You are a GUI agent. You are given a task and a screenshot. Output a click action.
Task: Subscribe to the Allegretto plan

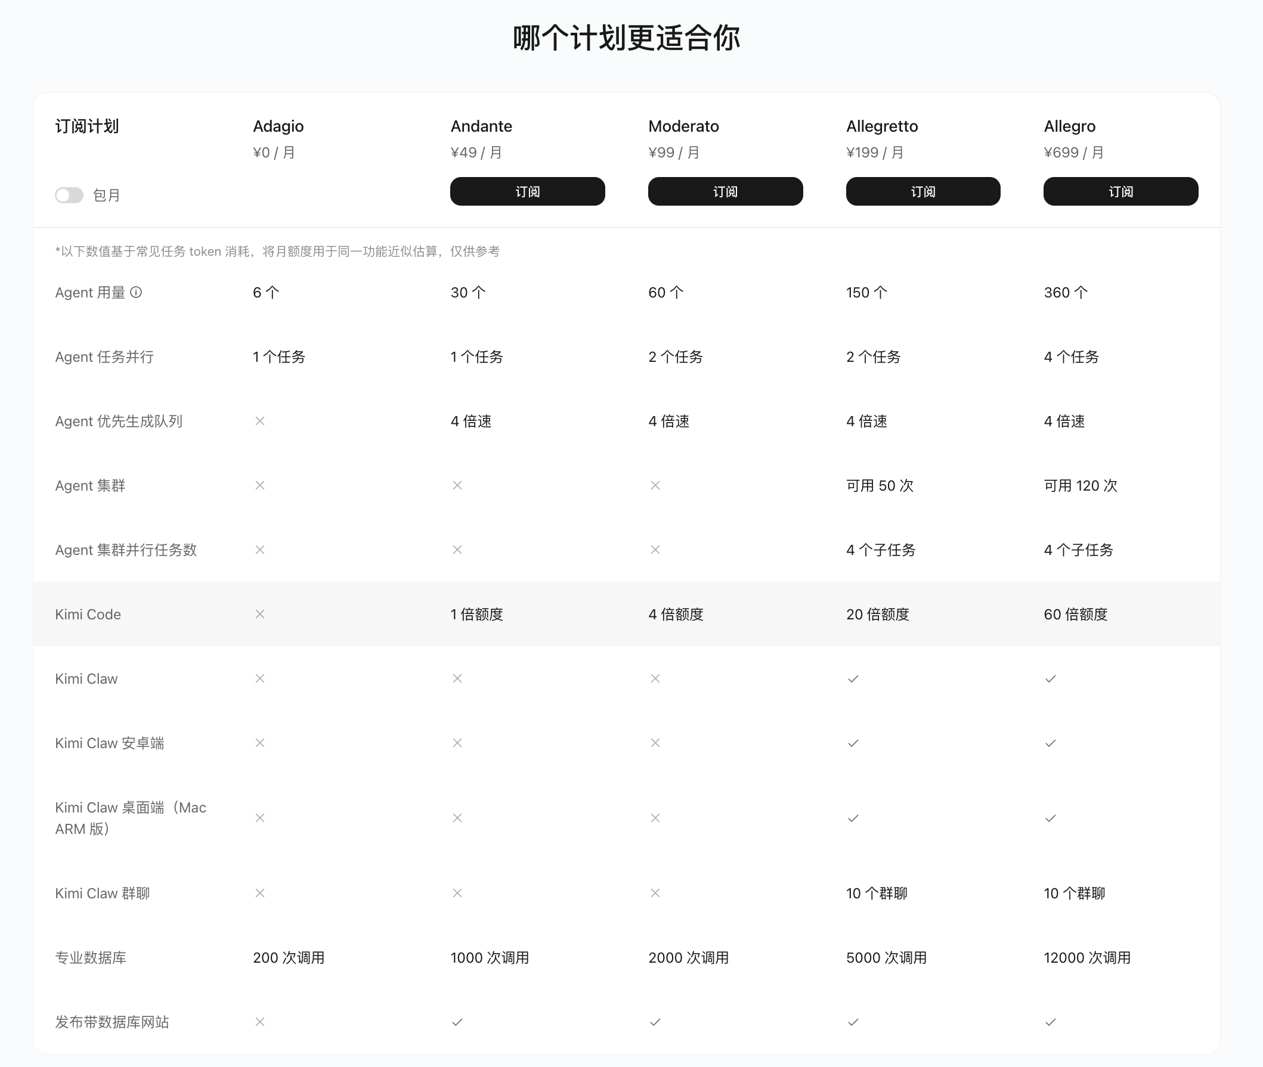(x=923, y=191)
